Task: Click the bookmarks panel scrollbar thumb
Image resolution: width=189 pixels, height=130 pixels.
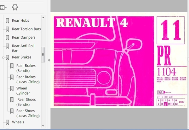Action: click(x=43, y=55)
